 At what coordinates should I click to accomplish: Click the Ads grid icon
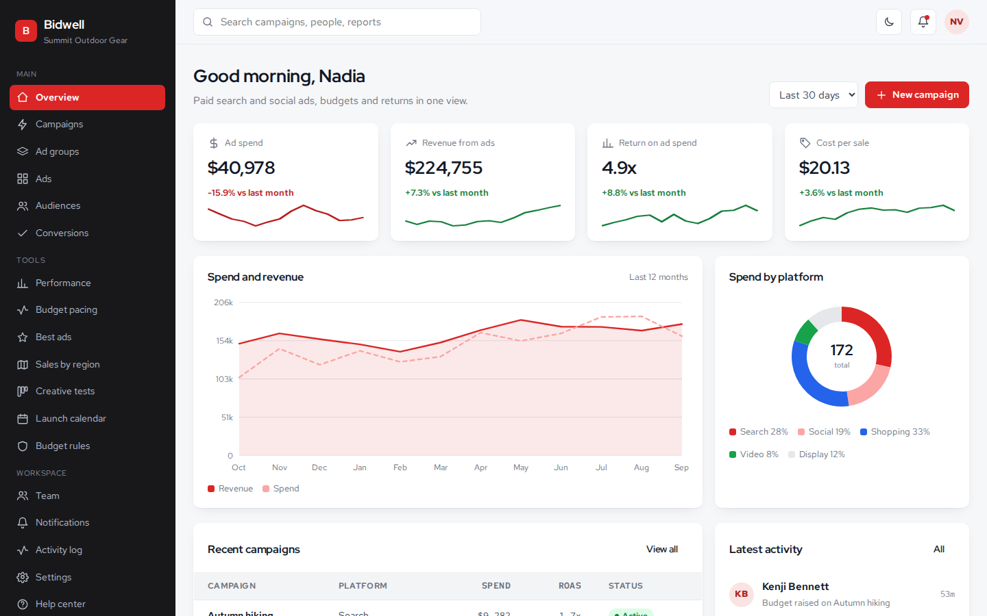click(x=23, y=179)
